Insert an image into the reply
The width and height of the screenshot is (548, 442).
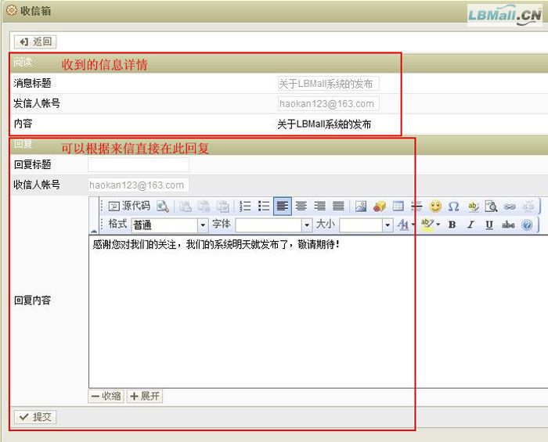[361, 207]
